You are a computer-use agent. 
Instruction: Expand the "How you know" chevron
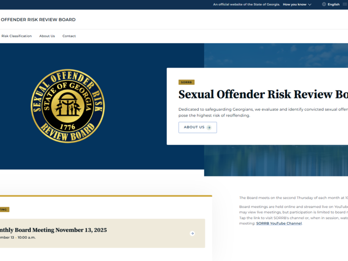click(x=310, y=4)
